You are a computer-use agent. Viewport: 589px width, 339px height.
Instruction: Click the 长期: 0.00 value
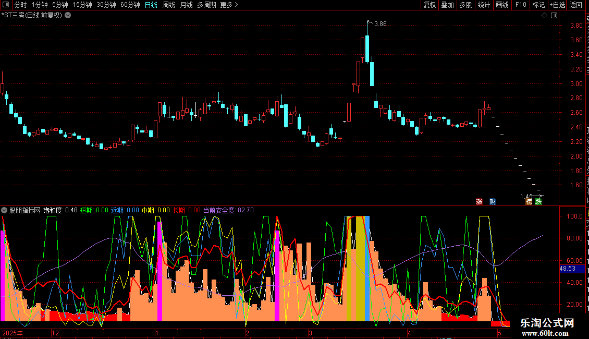[x=187, y=210]
